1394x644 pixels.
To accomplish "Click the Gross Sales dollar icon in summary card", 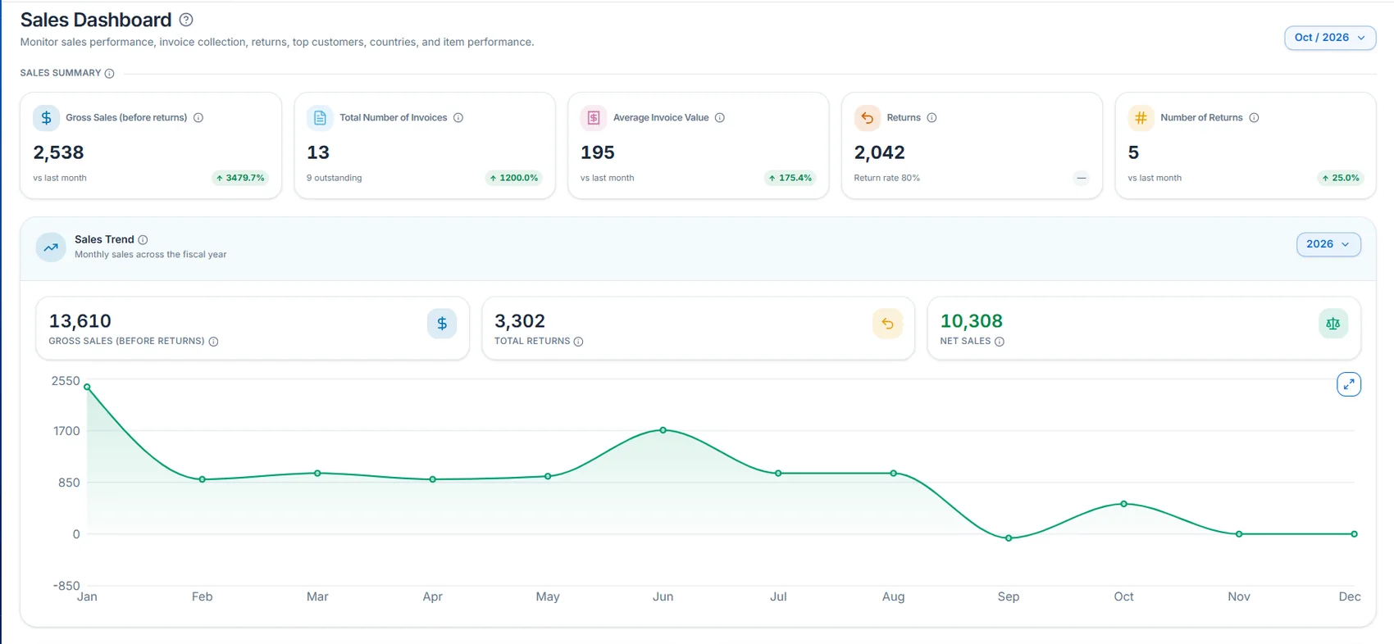I will click(x=47, y=118).
